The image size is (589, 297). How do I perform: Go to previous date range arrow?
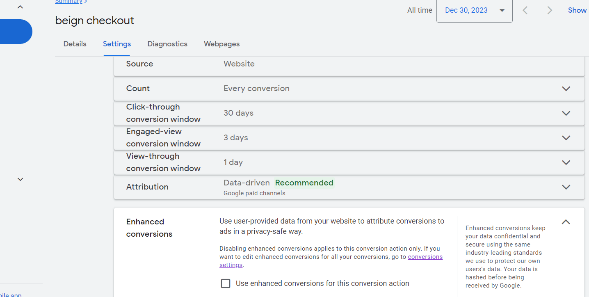click(525, 10)
